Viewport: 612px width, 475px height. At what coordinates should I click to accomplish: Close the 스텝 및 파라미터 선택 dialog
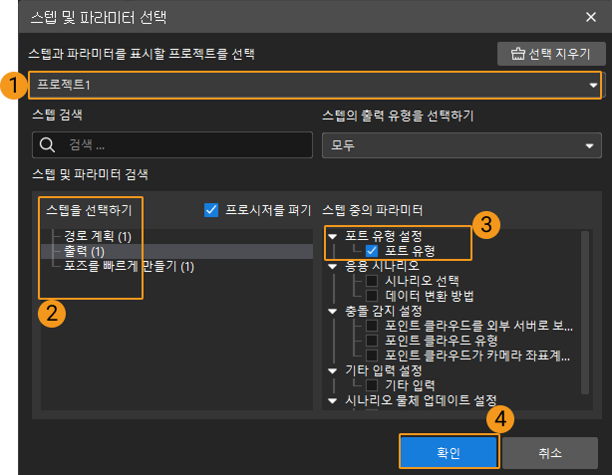pyautogui.click(x=591, y=17)
